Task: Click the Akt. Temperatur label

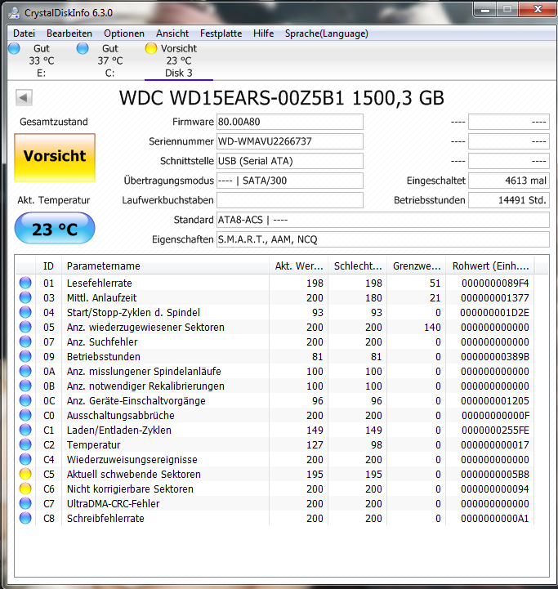Action: (x=54, y=200)
